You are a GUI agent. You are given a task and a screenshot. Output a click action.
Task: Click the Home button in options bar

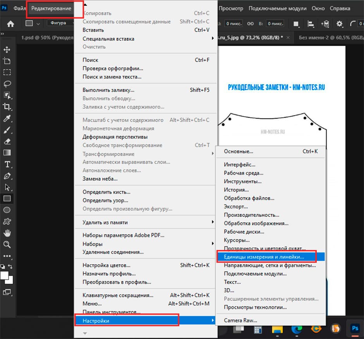point(10,24)
